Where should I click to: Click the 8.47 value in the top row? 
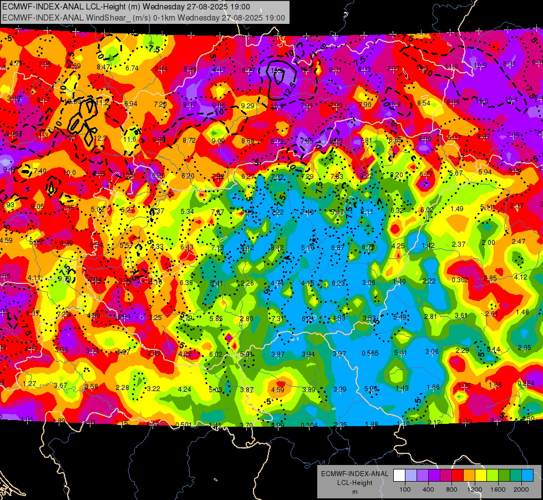pyautogui.click(x=103, y=67)
